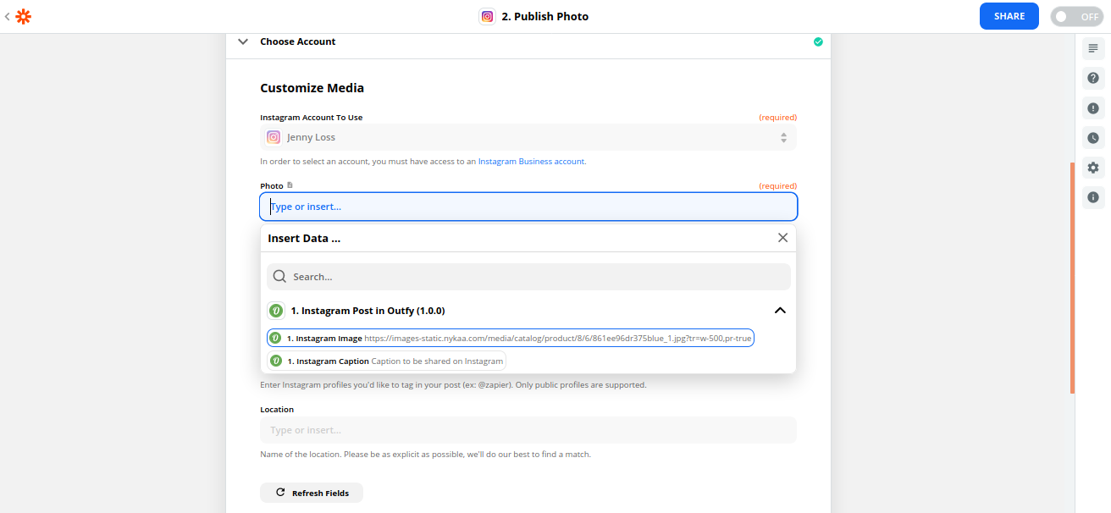1111x513 pixels.
Task: Open the history clock icon in sidebar
Action: tap(1093, 138)
